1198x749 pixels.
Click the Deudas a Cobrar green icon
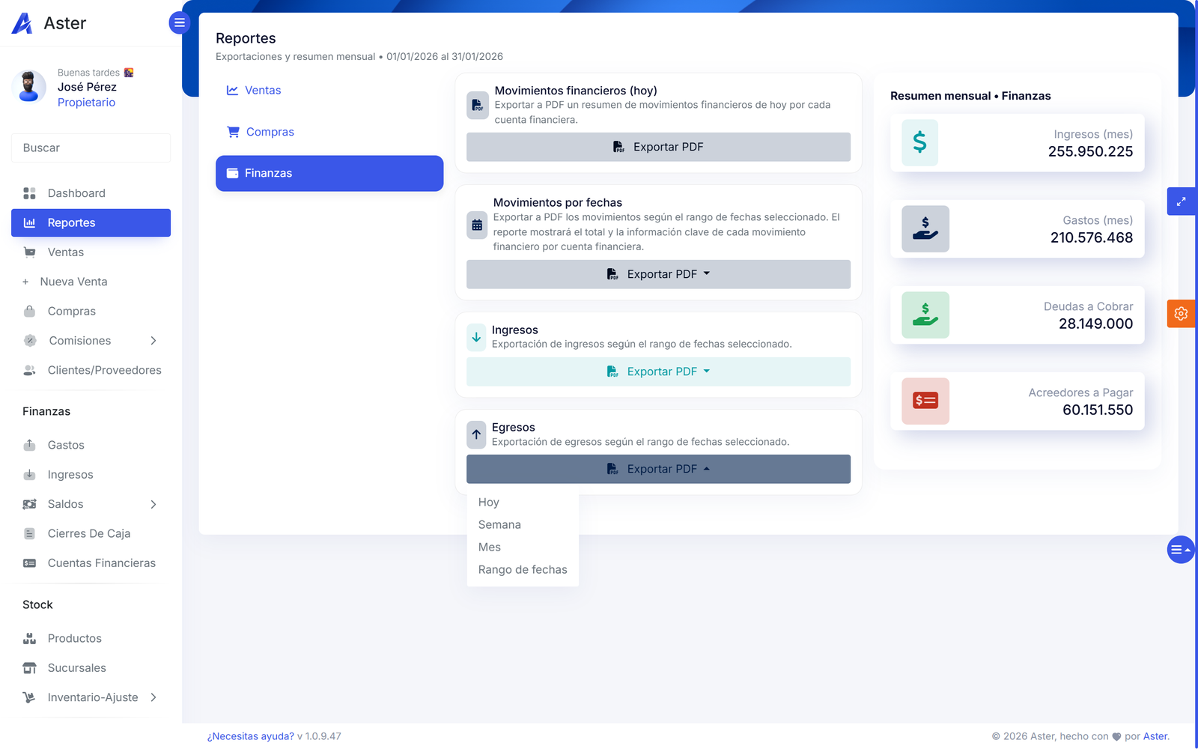point(925,315)
